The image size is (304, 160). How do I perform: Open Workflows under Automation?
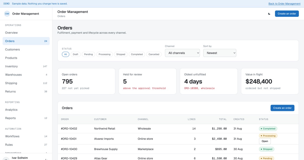click(x=26, y=136)
